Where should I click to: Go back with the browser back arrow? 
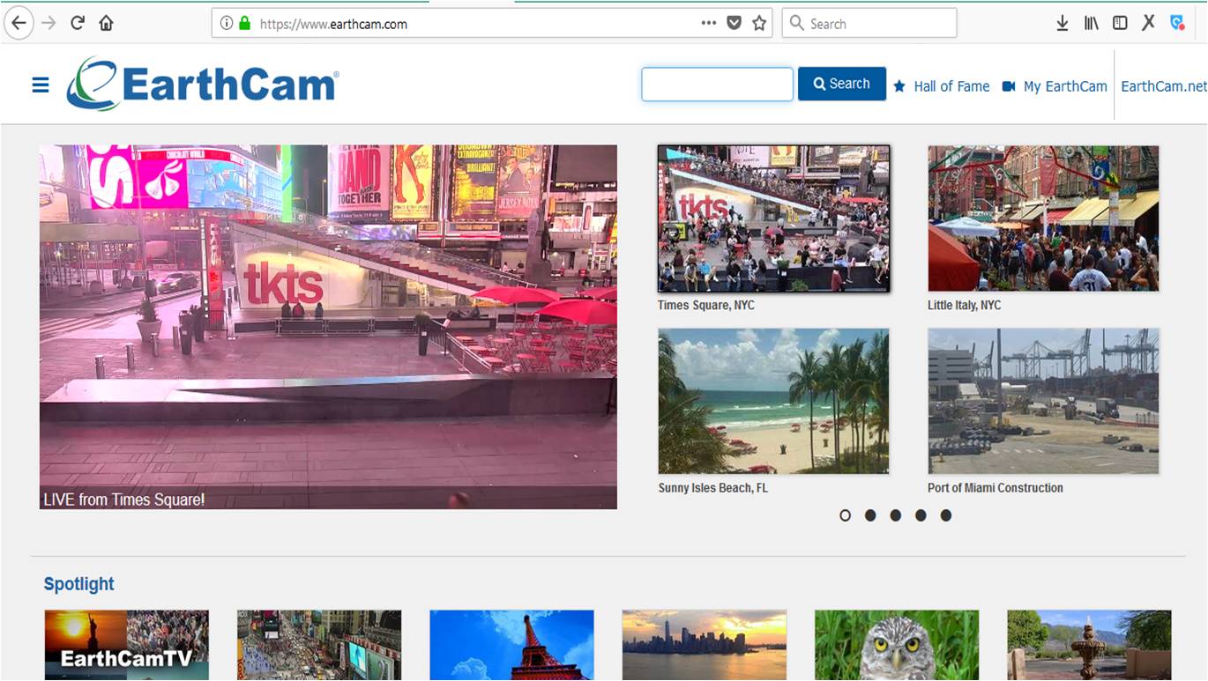[19, 24]
